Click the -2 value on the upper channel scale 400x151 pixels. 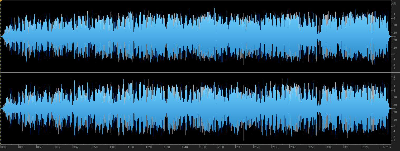pos(394,65)
